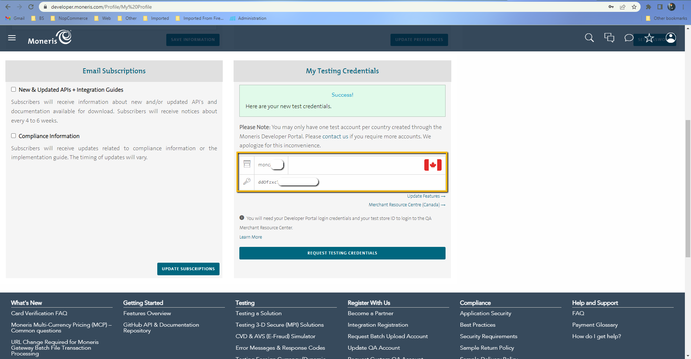Open Update QA Account footer link
Viewport: 691px width, 359px height.
click(374, 348)
